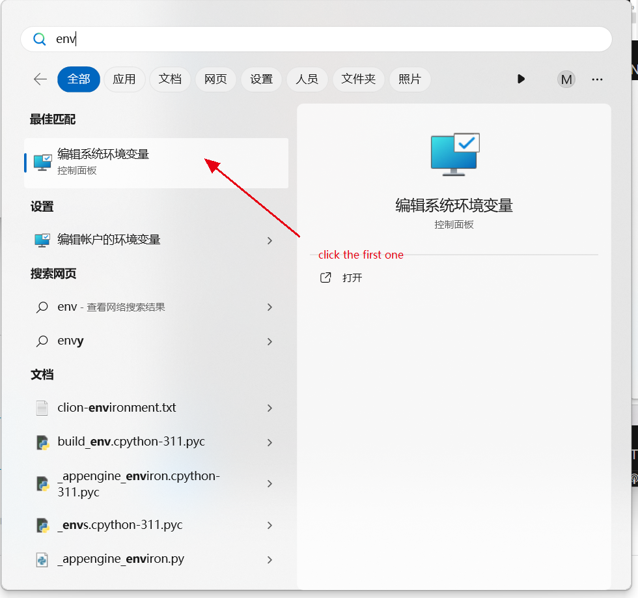The width and height of the screenshot is (638, 598).
Task: Expand details for _envs.cpython-311.pyc
Action: [x=270, y=525]
